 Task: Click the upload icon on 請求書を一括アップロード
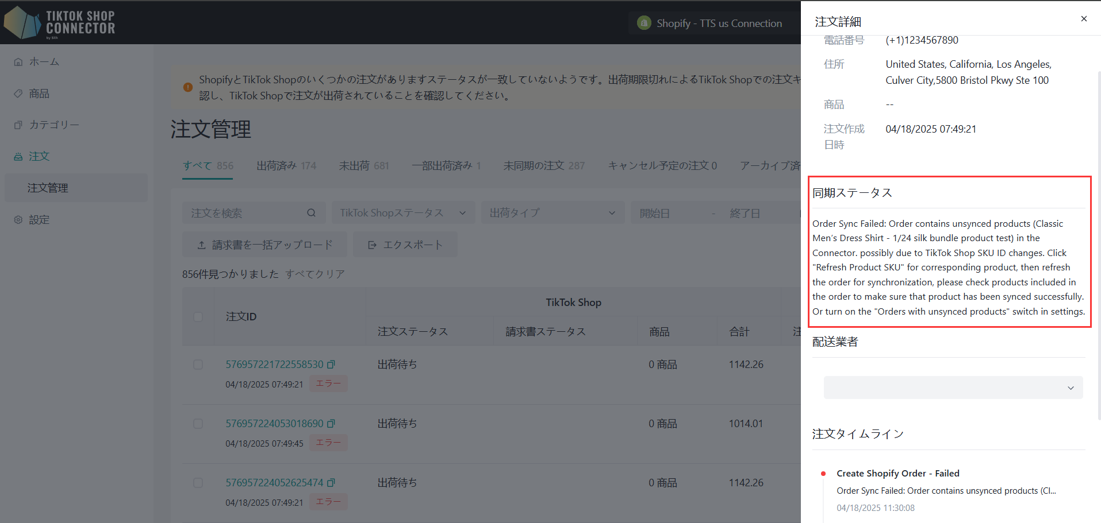202,245
